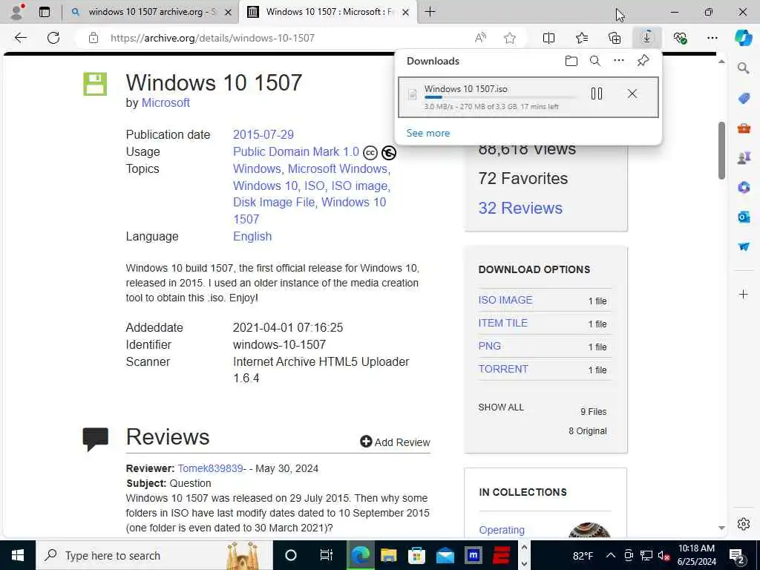
Task: Open the 2015-07-29 publication date link
Action: (x=263, y=134)
